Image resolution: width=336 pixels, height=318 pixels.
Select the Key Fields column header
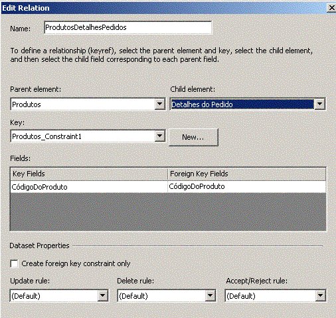pyautogui.click(x=89, y=174)
